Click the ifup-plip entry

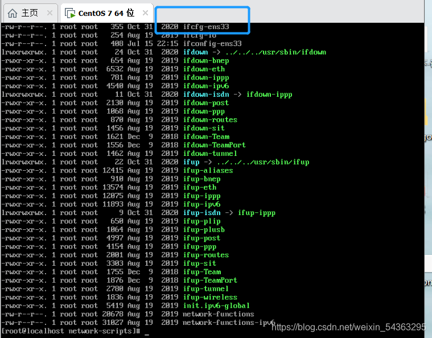point(202,221)
